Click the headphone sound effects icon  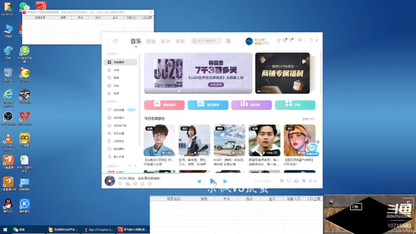tap(296, 181)
